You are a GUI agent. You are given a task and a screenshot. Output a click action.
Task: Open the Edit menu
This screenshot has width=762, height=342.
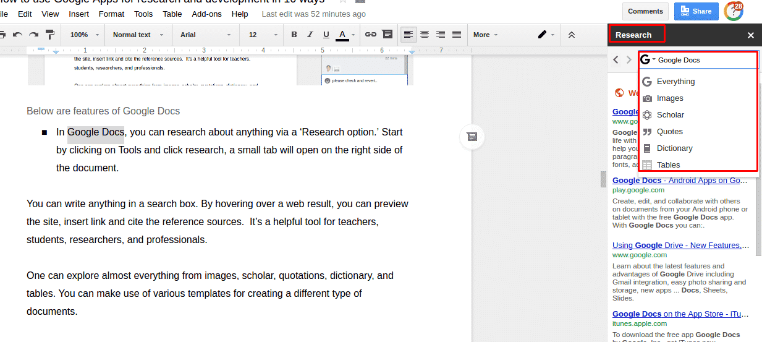point(25,14)
